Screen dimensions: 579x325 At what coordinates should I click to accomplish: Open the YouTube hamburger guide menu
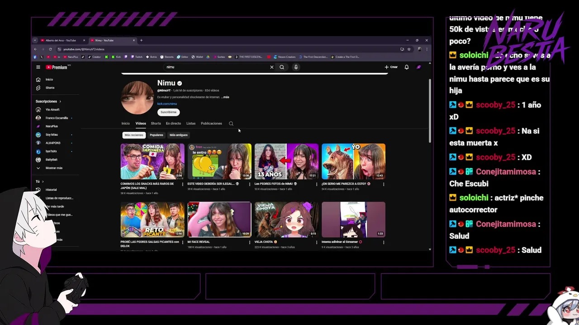[x=38, y=67]
